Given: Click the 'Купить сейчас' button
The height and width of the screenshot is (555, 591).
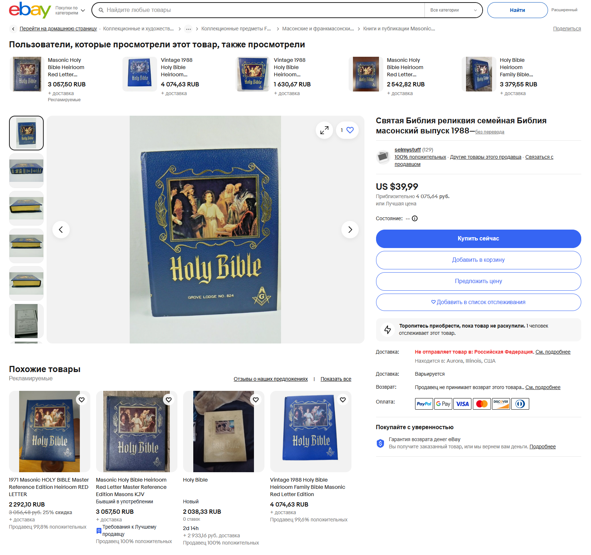Looking at the screenshot, I should click(x=478, y=239).
